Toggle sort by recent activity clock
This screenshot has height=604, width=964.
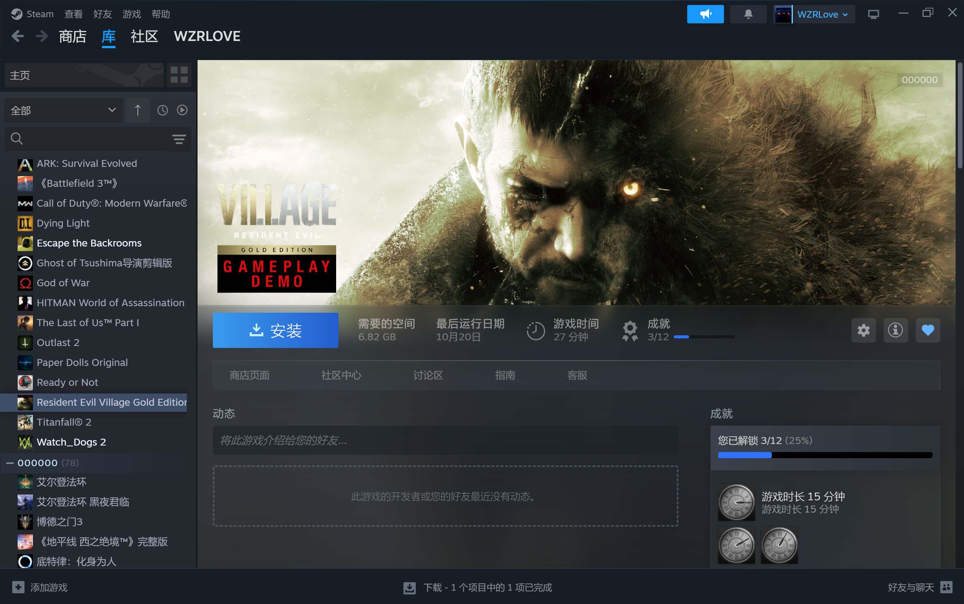pyautogui.click(x=162, y=110)
